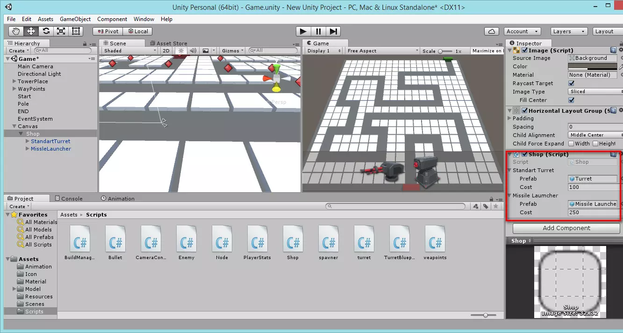Click the Image Color swatch
Image resolution: width=623 pixels, height=333 pixels.
[x=592, y=66]
